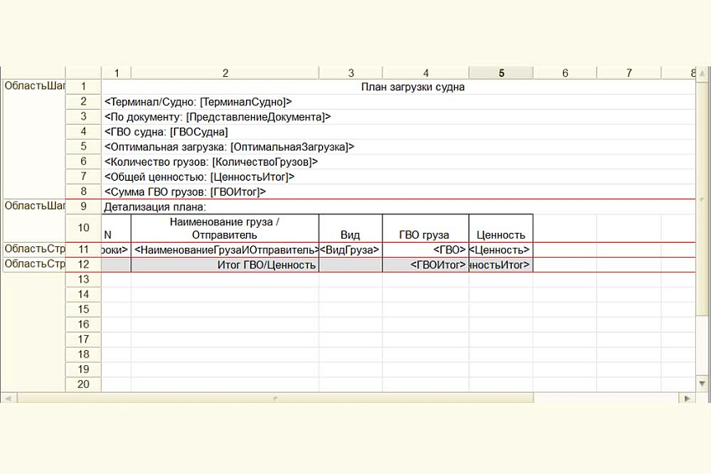Click the <ГВОИтог> cell in row 12
The width and height of the screenshot is (711, 474).
click(425, 265)
